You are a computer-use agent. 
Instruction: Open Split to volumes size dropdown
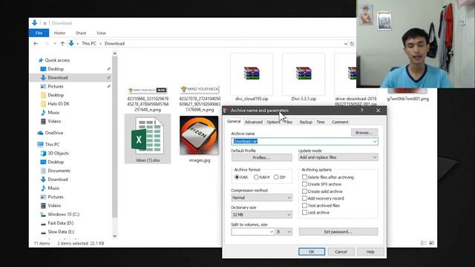click(x=272, y=232)
